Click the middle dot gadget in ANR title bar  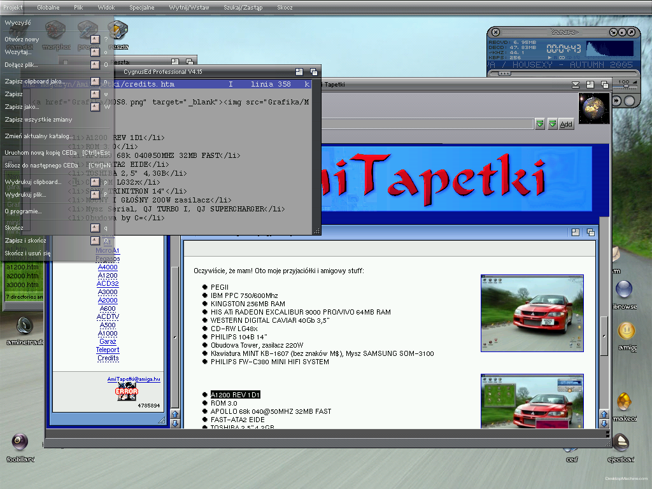tap(623, 32)
